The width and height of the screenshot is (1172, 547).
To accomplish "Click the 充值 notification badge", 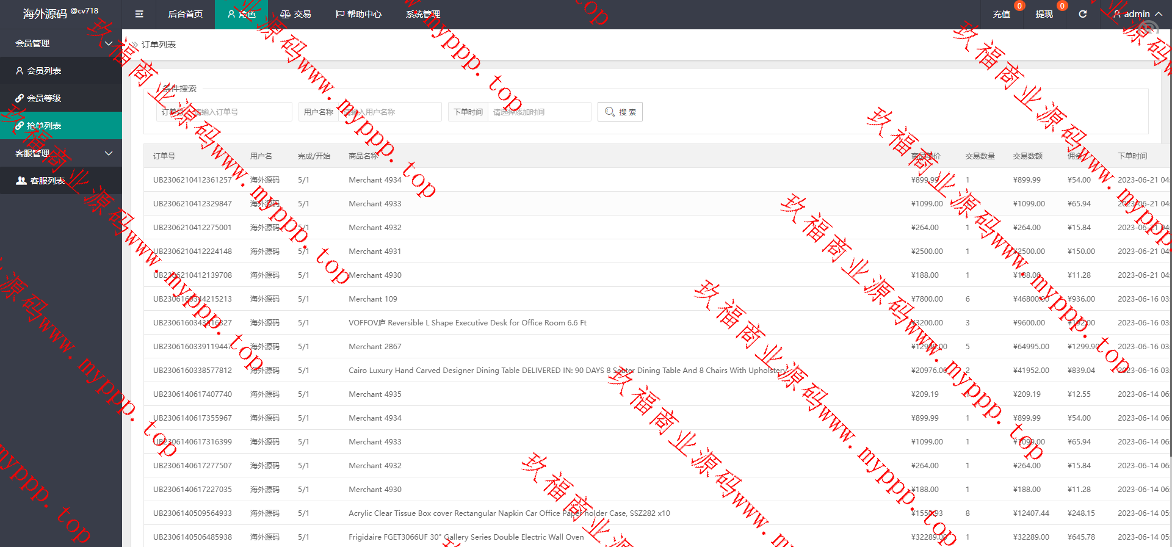I will point(1019,6).
